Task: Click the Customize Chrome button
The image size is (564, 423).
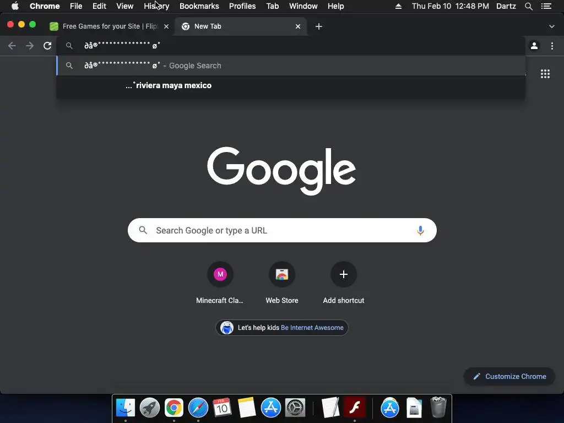Action: [509, 376]
